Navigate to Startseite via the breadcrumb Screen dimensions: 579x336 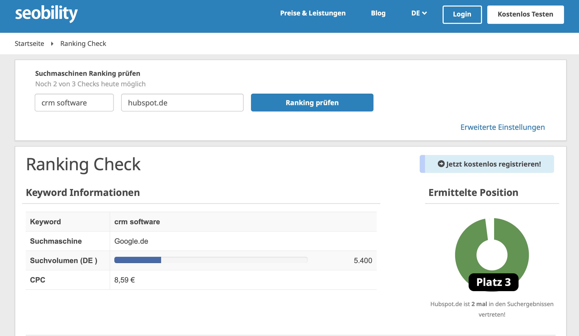pos(29,44)
